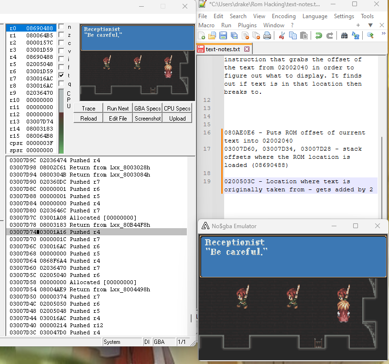
Task: Close text-notes.txt tab with its X
Action: click(247, 49)
